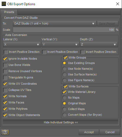Check Invert Positive Direction under Depth (Z)
This screenshot has width=122, height=137.
[x=83, y=52]
